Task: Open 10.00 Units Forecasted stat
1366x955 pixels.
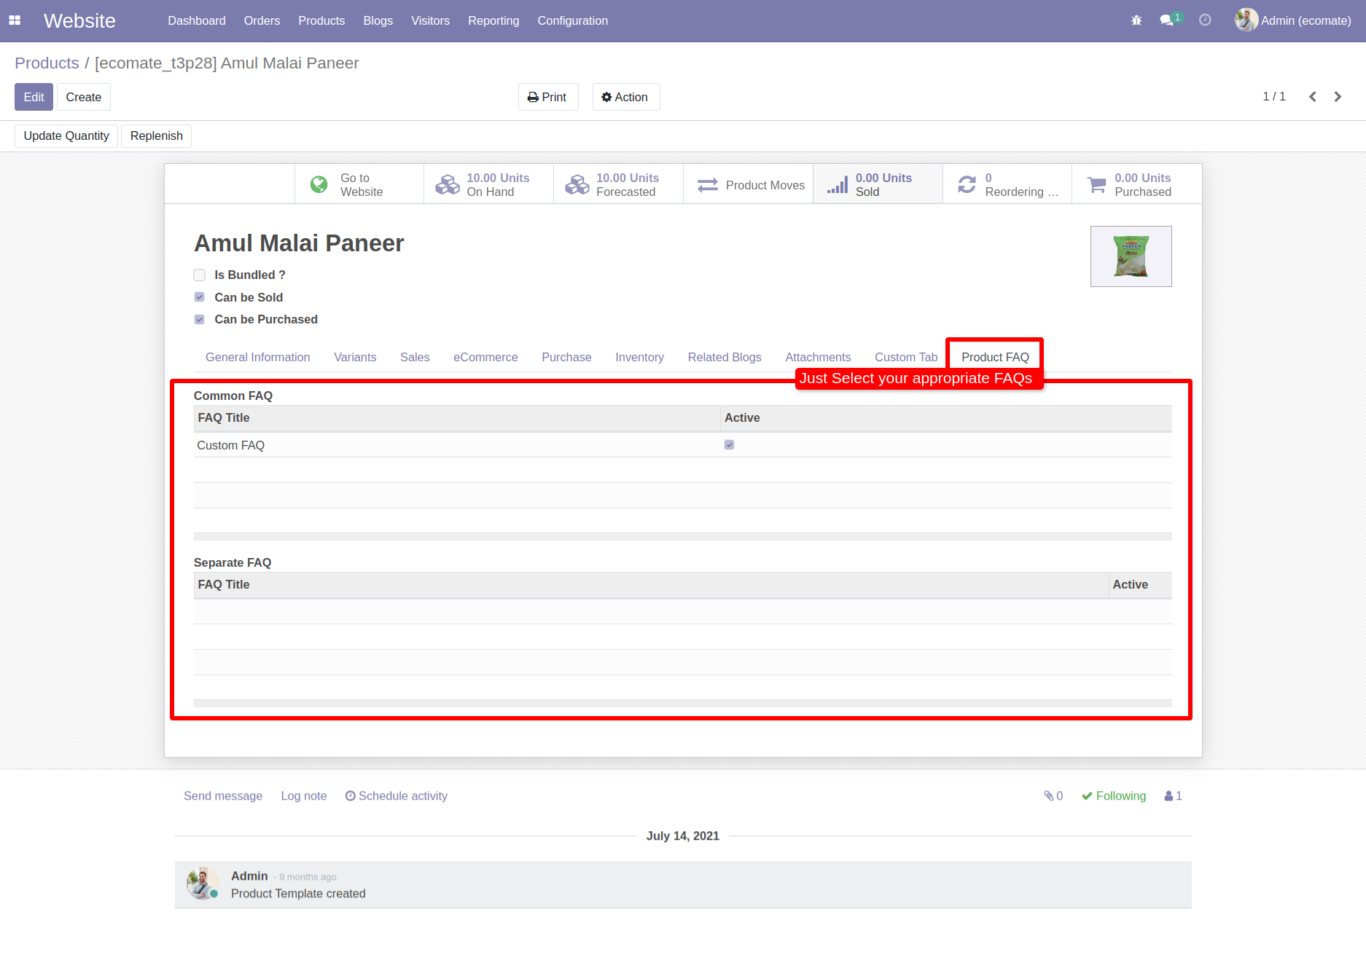Action: click(x=618, y=184)
